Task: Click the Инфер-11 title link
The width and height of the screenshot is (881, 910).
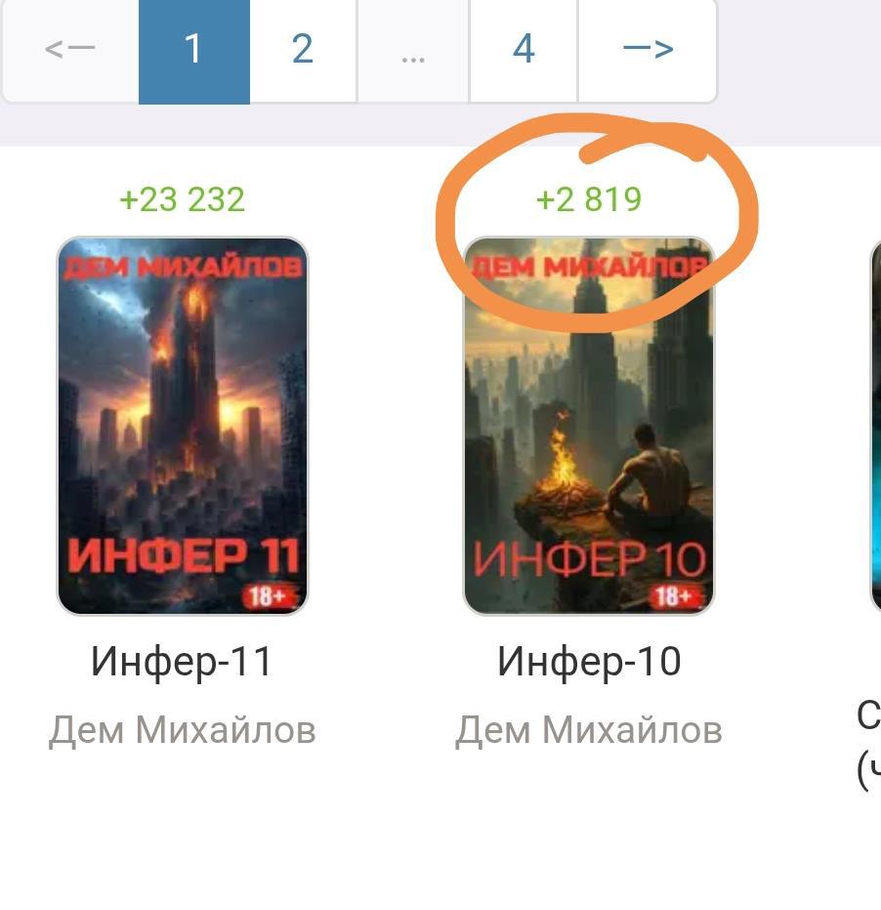Action: tap(182, 662)
